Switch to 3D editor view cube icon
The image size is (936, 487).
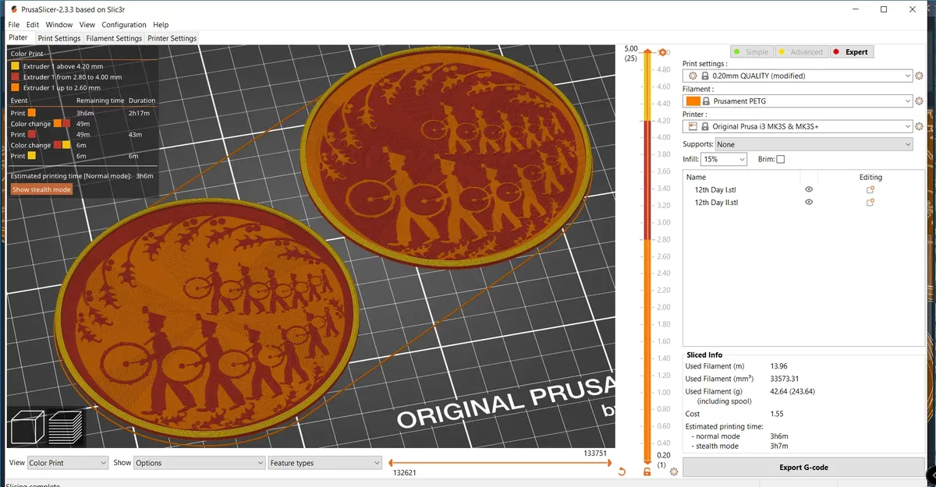pos(27,426)
